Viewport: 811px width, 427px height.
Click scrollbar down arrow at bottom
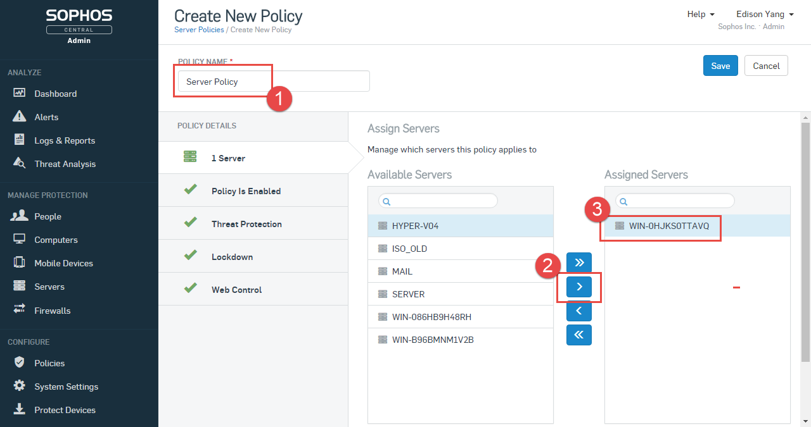coord(805,421)
